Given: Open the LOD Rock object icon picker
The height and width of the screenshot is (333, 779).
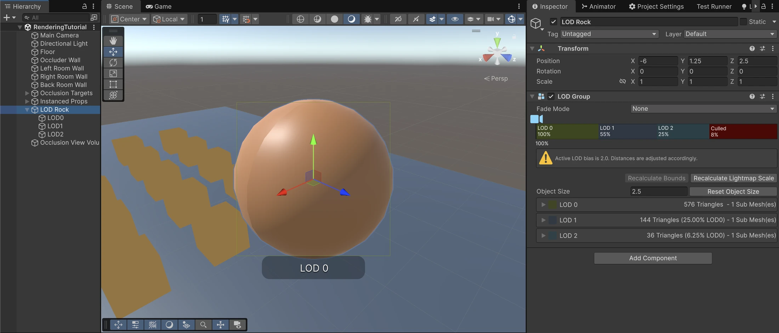Looking at the screenshot, I should (537, 24).
